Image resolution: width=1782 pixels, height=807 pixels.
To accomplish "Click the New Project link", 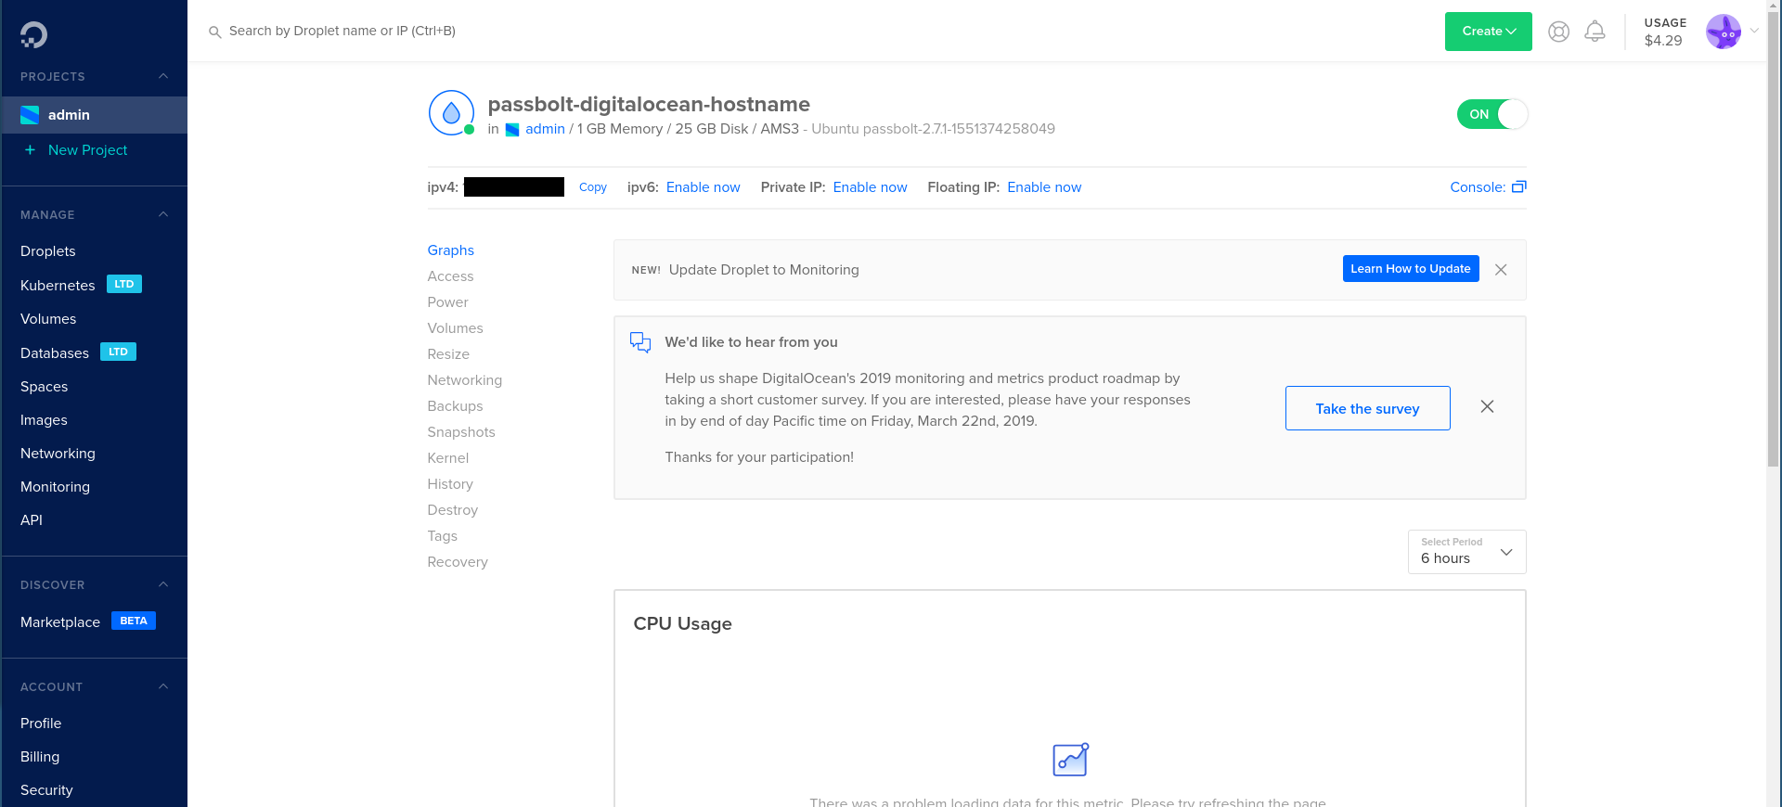I will coord(87,150).
